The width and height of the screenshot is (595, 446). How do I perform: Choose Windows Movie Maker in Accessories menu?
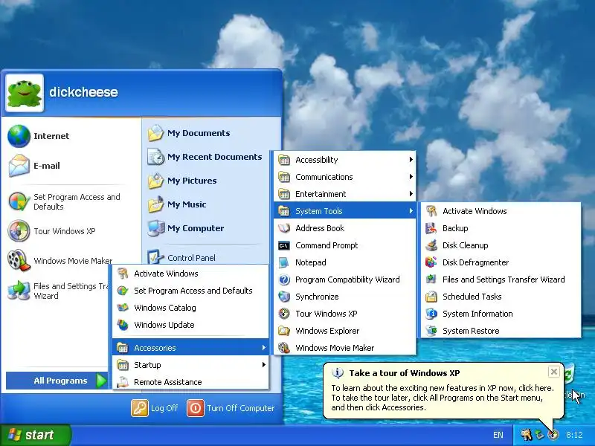coord(344,348)
